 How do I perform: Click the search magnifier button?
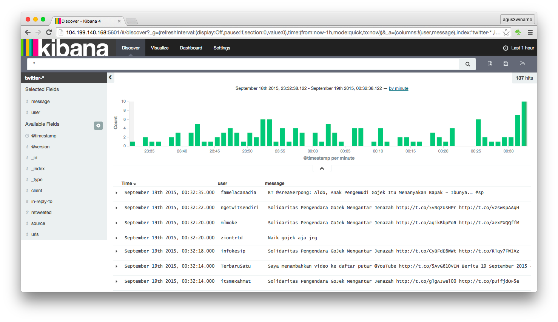click(467, 64)
